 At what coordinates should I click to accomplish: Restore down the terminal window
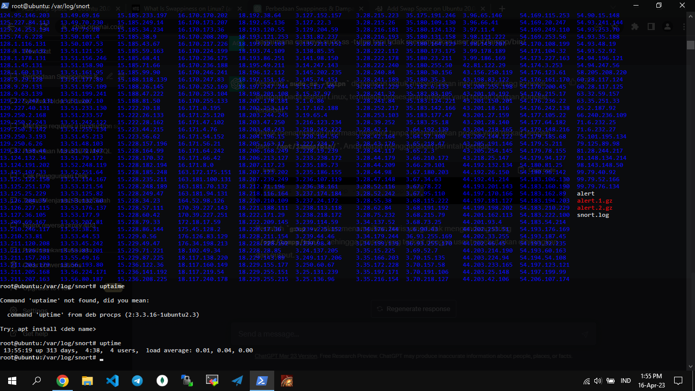tap(658, 6)
